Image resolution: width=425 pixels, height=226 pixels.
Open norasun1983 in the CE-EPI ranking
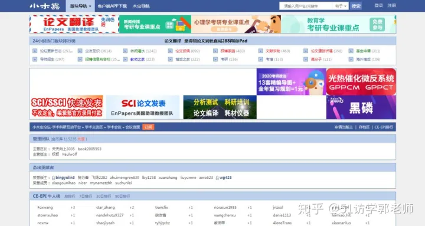225,207
